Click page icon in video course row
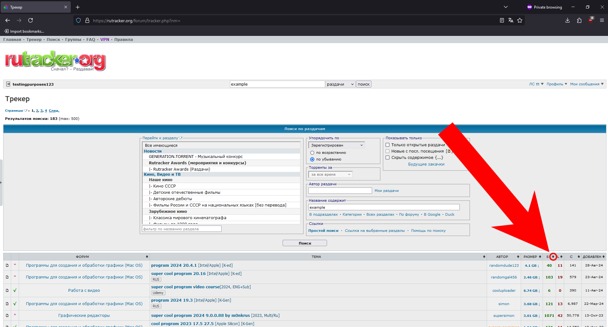Viewport: 608px width, 327px height. click(7, 290)
